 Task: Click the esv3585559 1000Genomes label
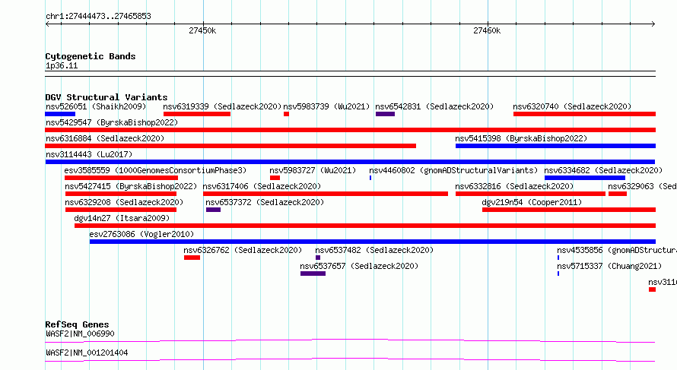155,170
